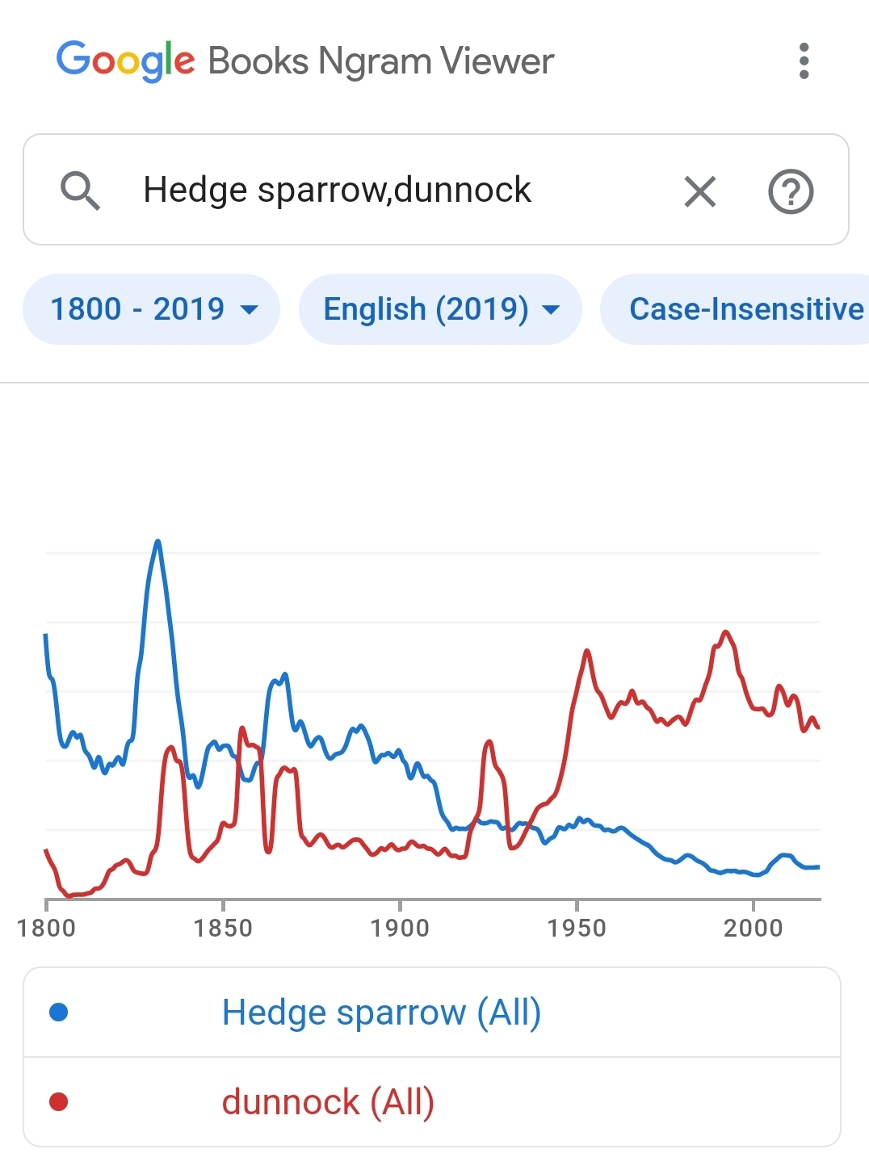Image resolution: width=869 pixels, height=1153 pixels.
Task: Click the red dunnock legend dot
Action: tap(59, 1101)
